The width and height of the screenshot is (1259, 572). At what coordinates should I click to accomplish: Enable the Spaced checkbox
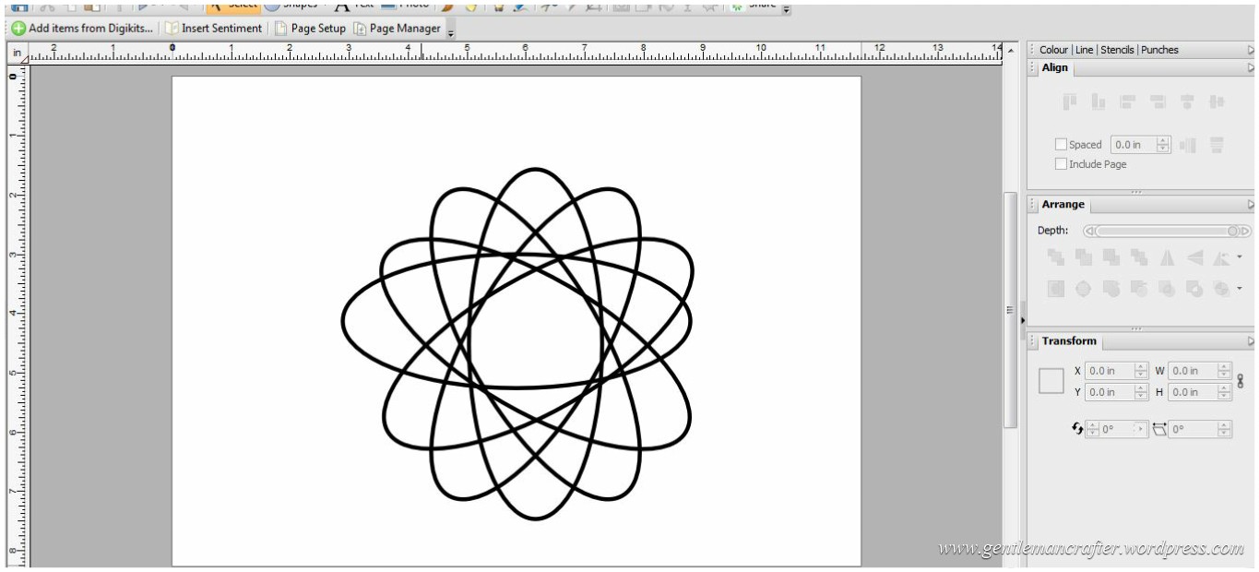click(1061, 145)
